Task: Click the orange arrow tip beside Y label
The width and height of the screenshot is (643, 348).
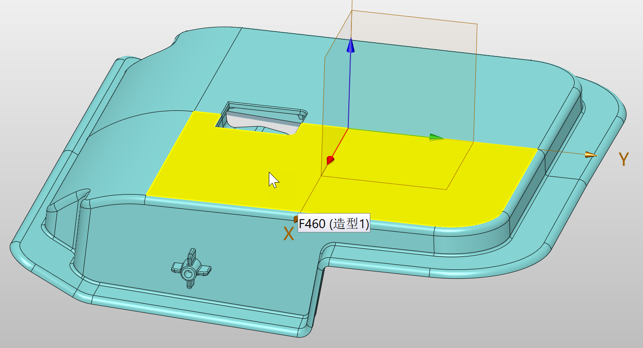Action: point(591,155)
